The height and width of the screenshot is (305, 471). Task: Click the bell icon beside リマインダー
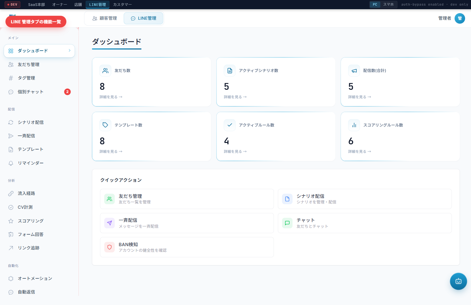pos(11,163)
